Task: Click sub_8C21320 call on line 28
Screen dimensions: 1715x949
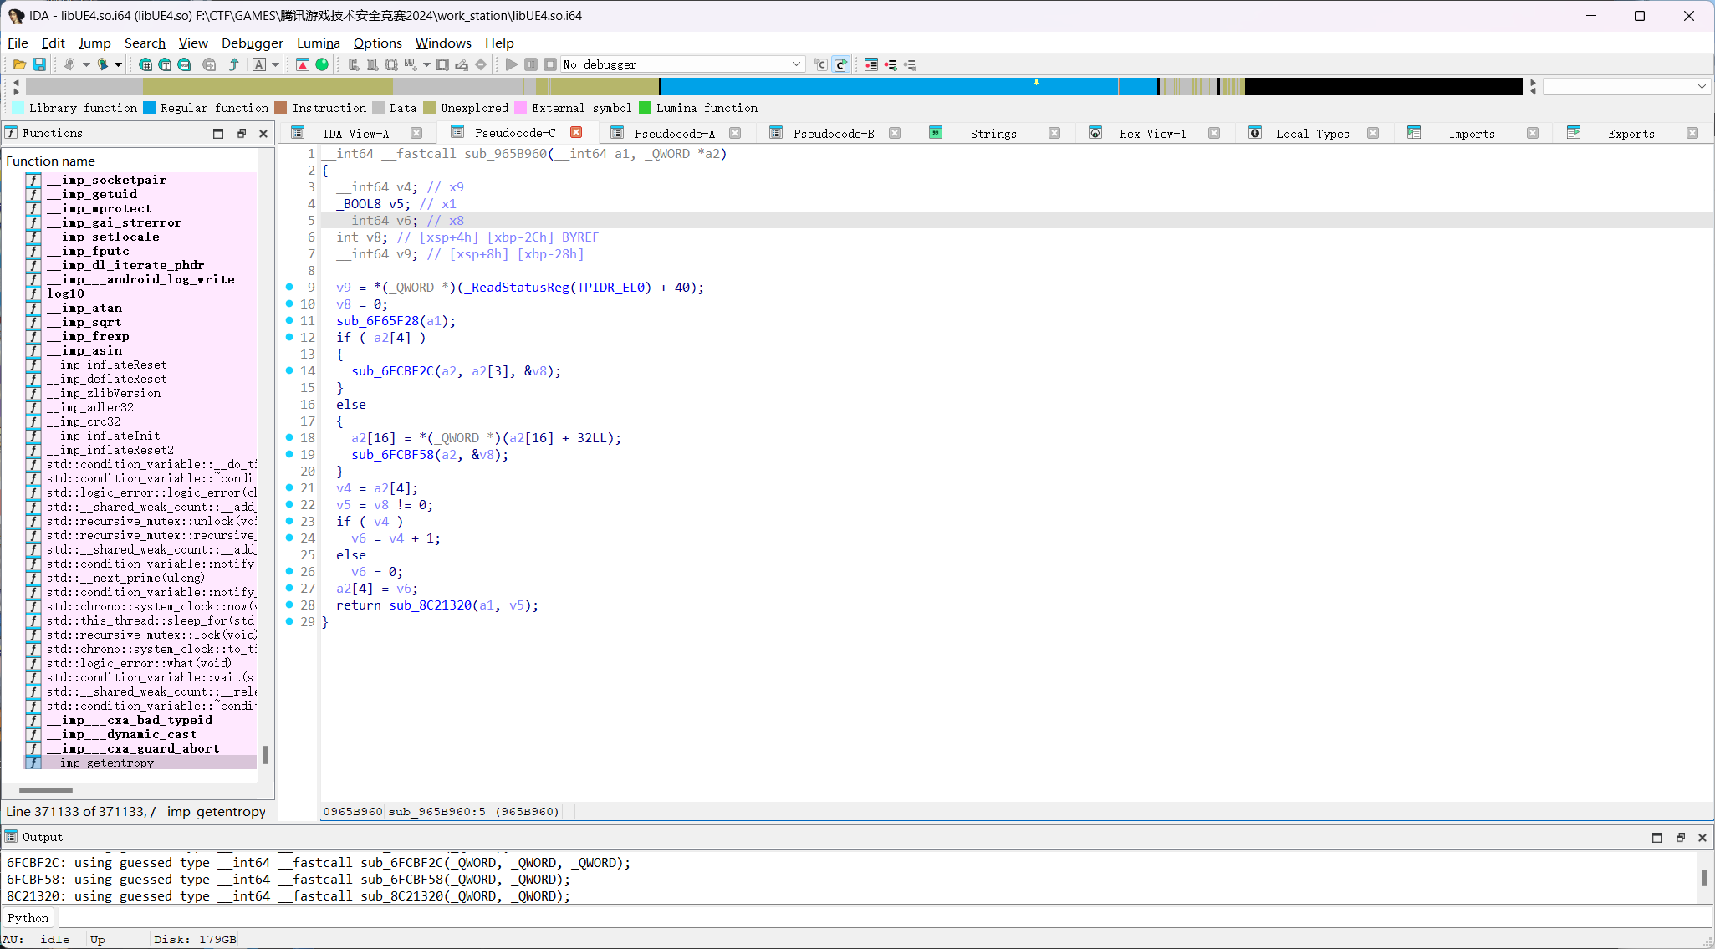Action: [430, 605]
